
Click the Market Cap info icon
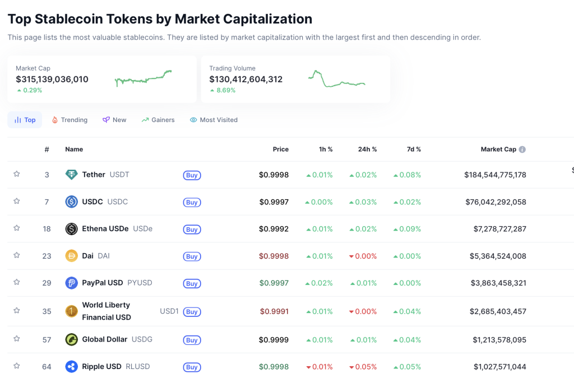pos(522,150)
